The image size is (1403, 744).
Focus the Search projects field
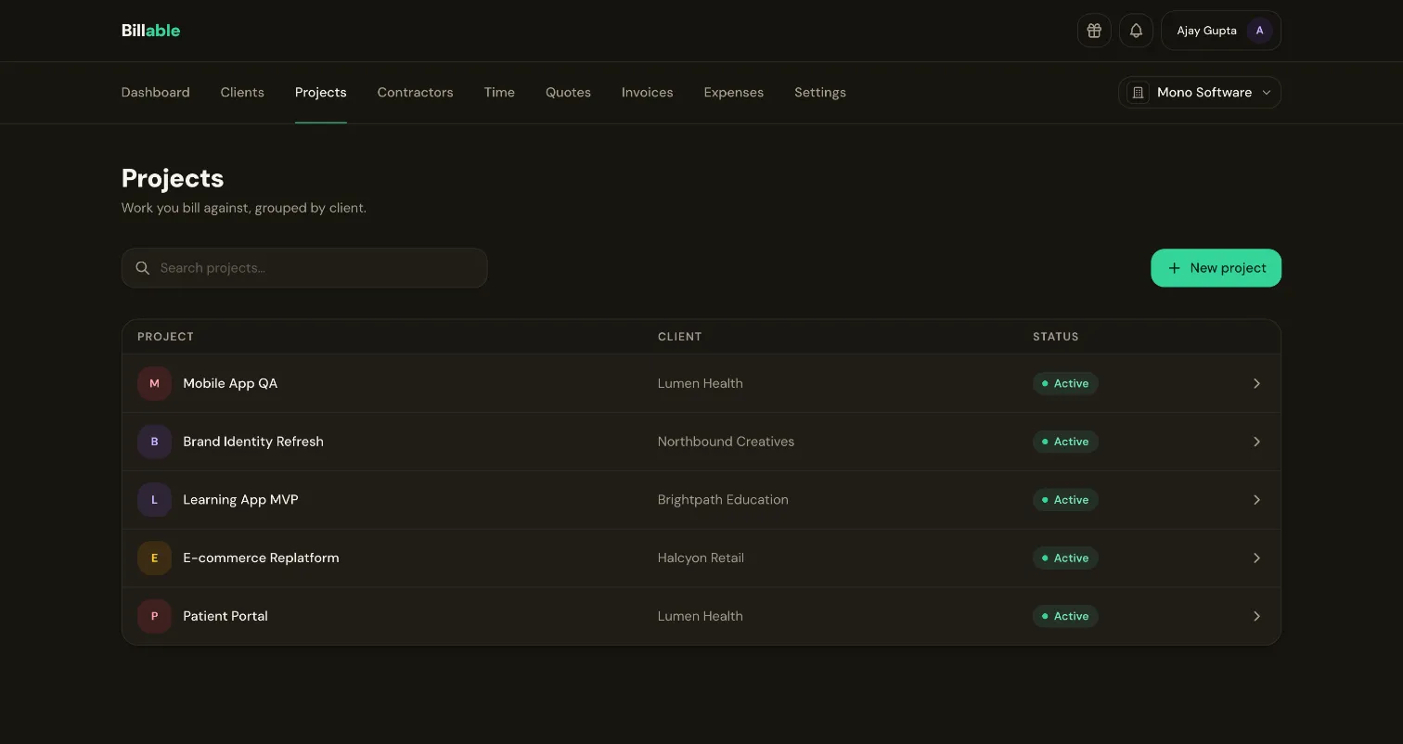(304, 268)
